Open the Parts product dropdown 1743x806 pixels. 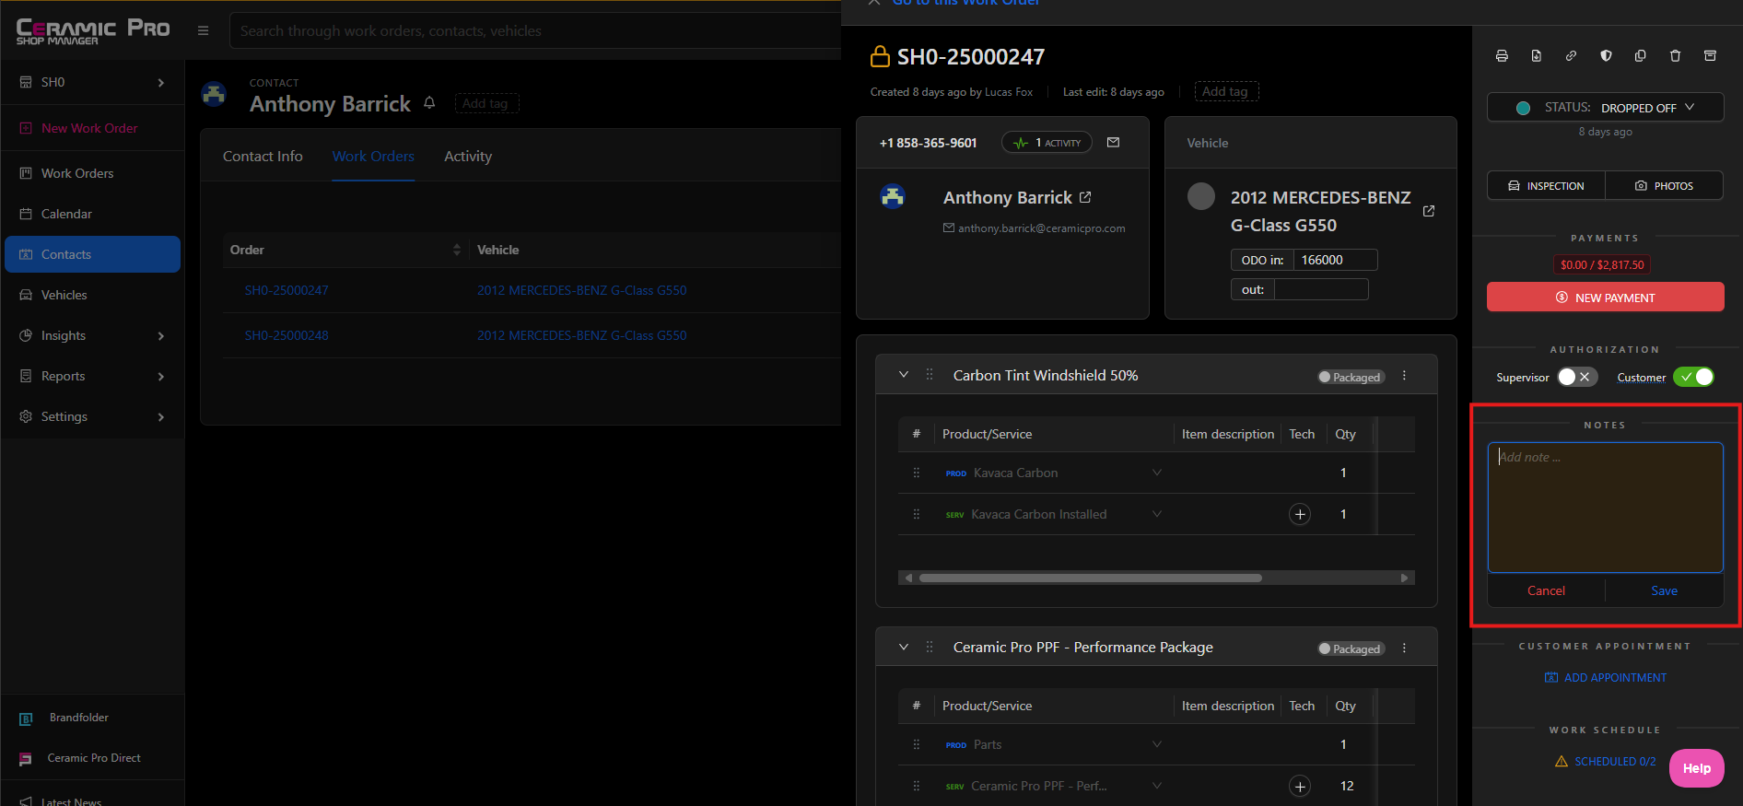pos(1157,744)
